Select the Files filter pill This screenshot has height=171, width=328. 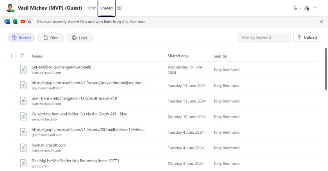tap(50, 38)
